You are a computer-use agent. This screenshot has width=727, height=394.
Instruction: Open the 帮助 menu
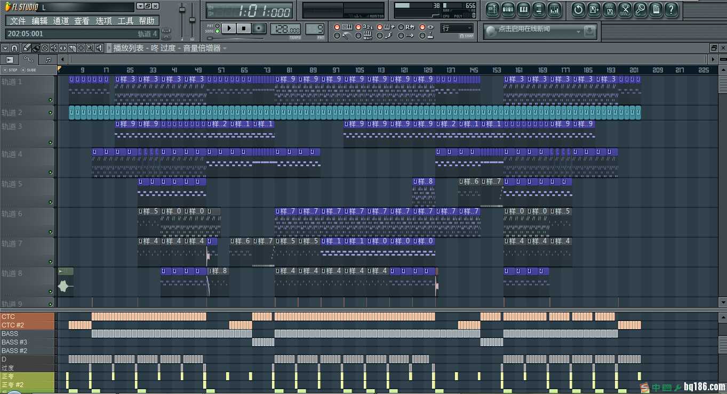tap(147, 21)
